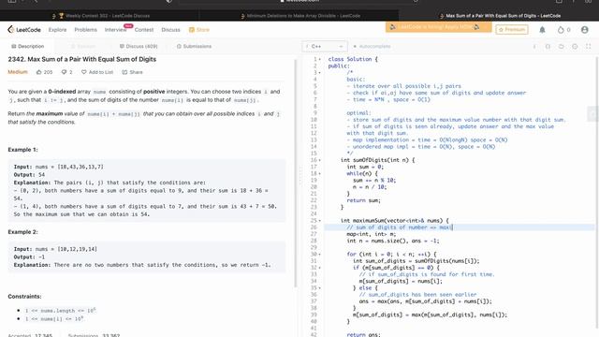
Task: Reset code to default with the reload icon
Action: (x=562, y=46)
